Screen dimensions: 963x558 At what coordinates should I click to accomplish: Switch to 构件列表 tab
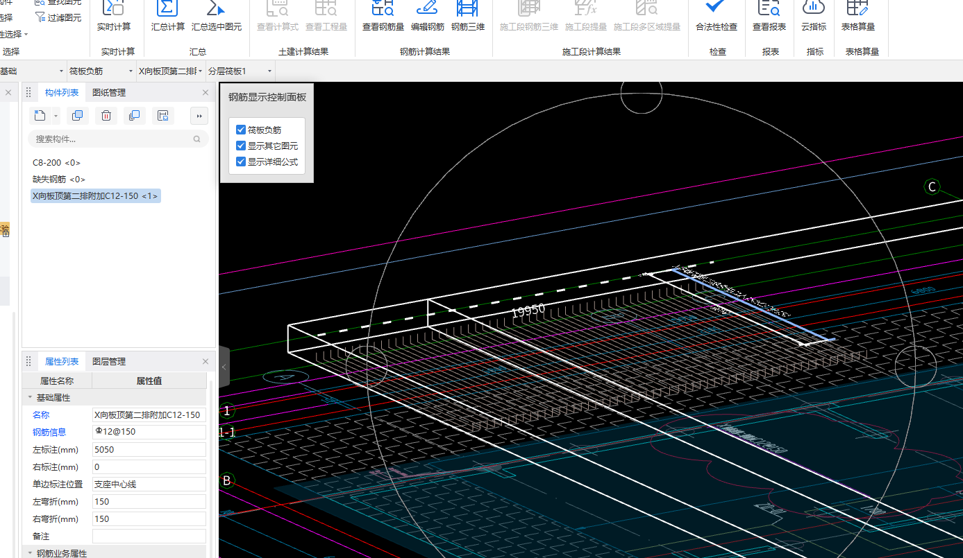pyautogui.click(x=62, y=93)
